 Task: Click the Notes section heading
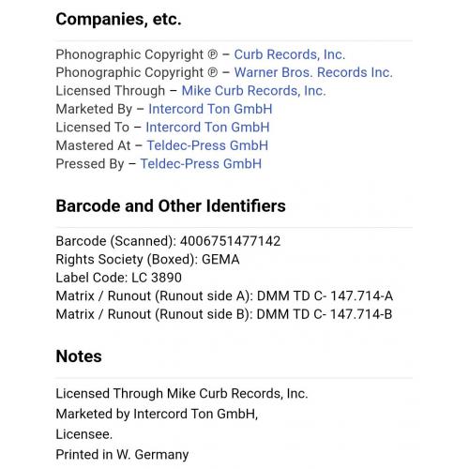click(x=79, y=356)
